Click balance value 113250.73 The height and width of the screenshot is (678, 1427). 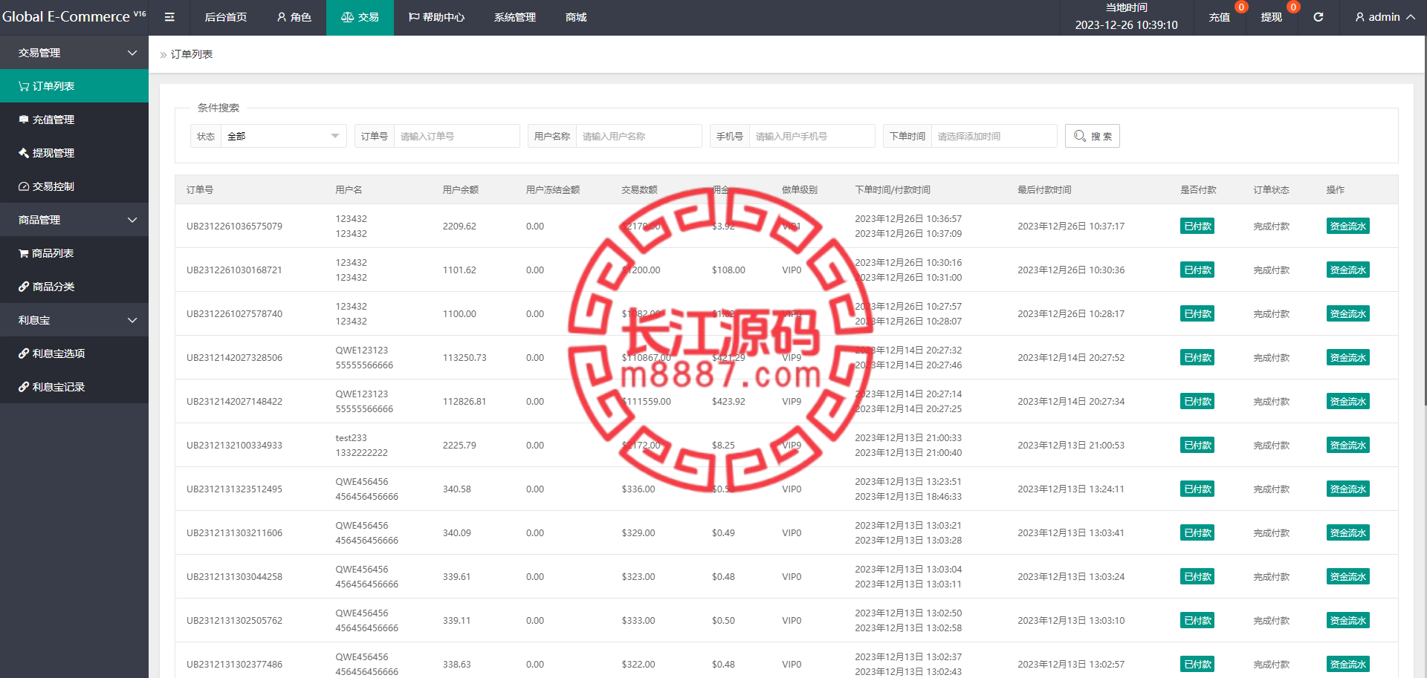pyautogui.click(x=465, y=357)
